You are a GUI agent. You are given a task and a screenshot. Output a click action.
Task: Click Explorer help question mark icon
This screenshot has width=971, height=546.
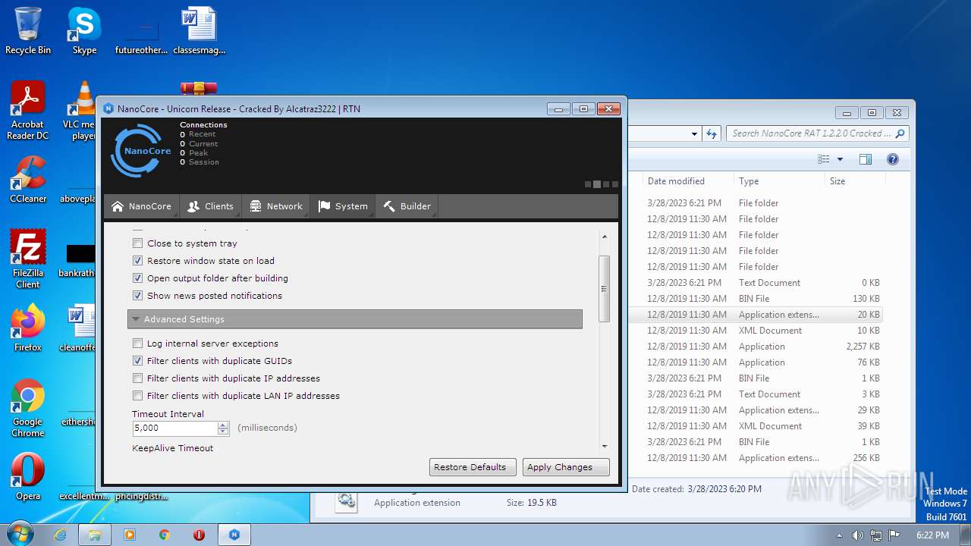point(893,159)
